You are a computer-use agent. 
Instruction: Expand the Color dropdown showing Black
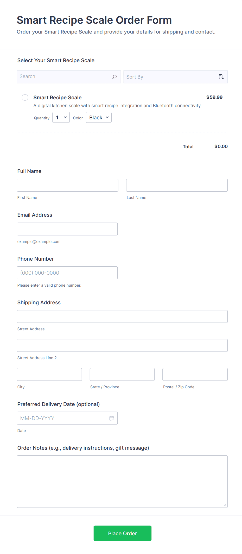[x=99, y=118]
